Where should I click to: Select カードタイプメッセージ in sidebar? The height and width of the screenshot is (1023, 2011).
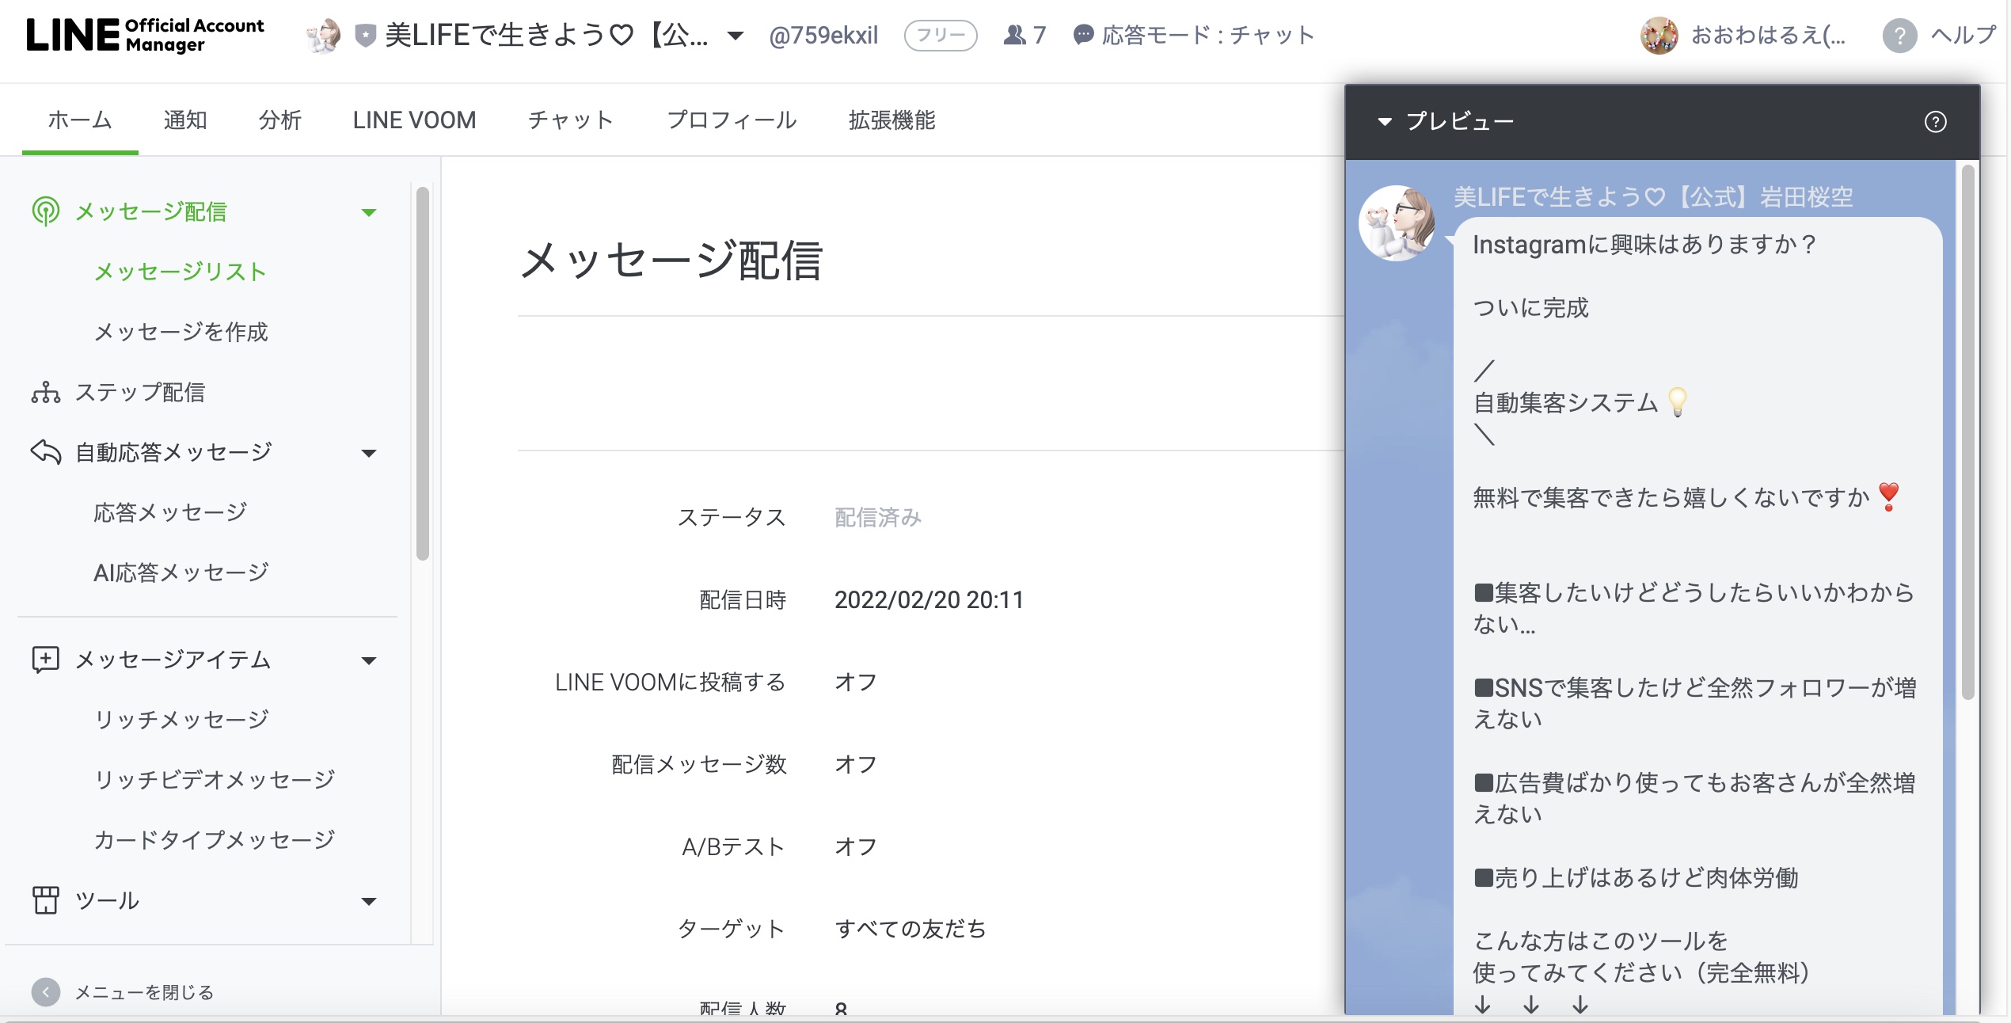click(x=215, y=840)
